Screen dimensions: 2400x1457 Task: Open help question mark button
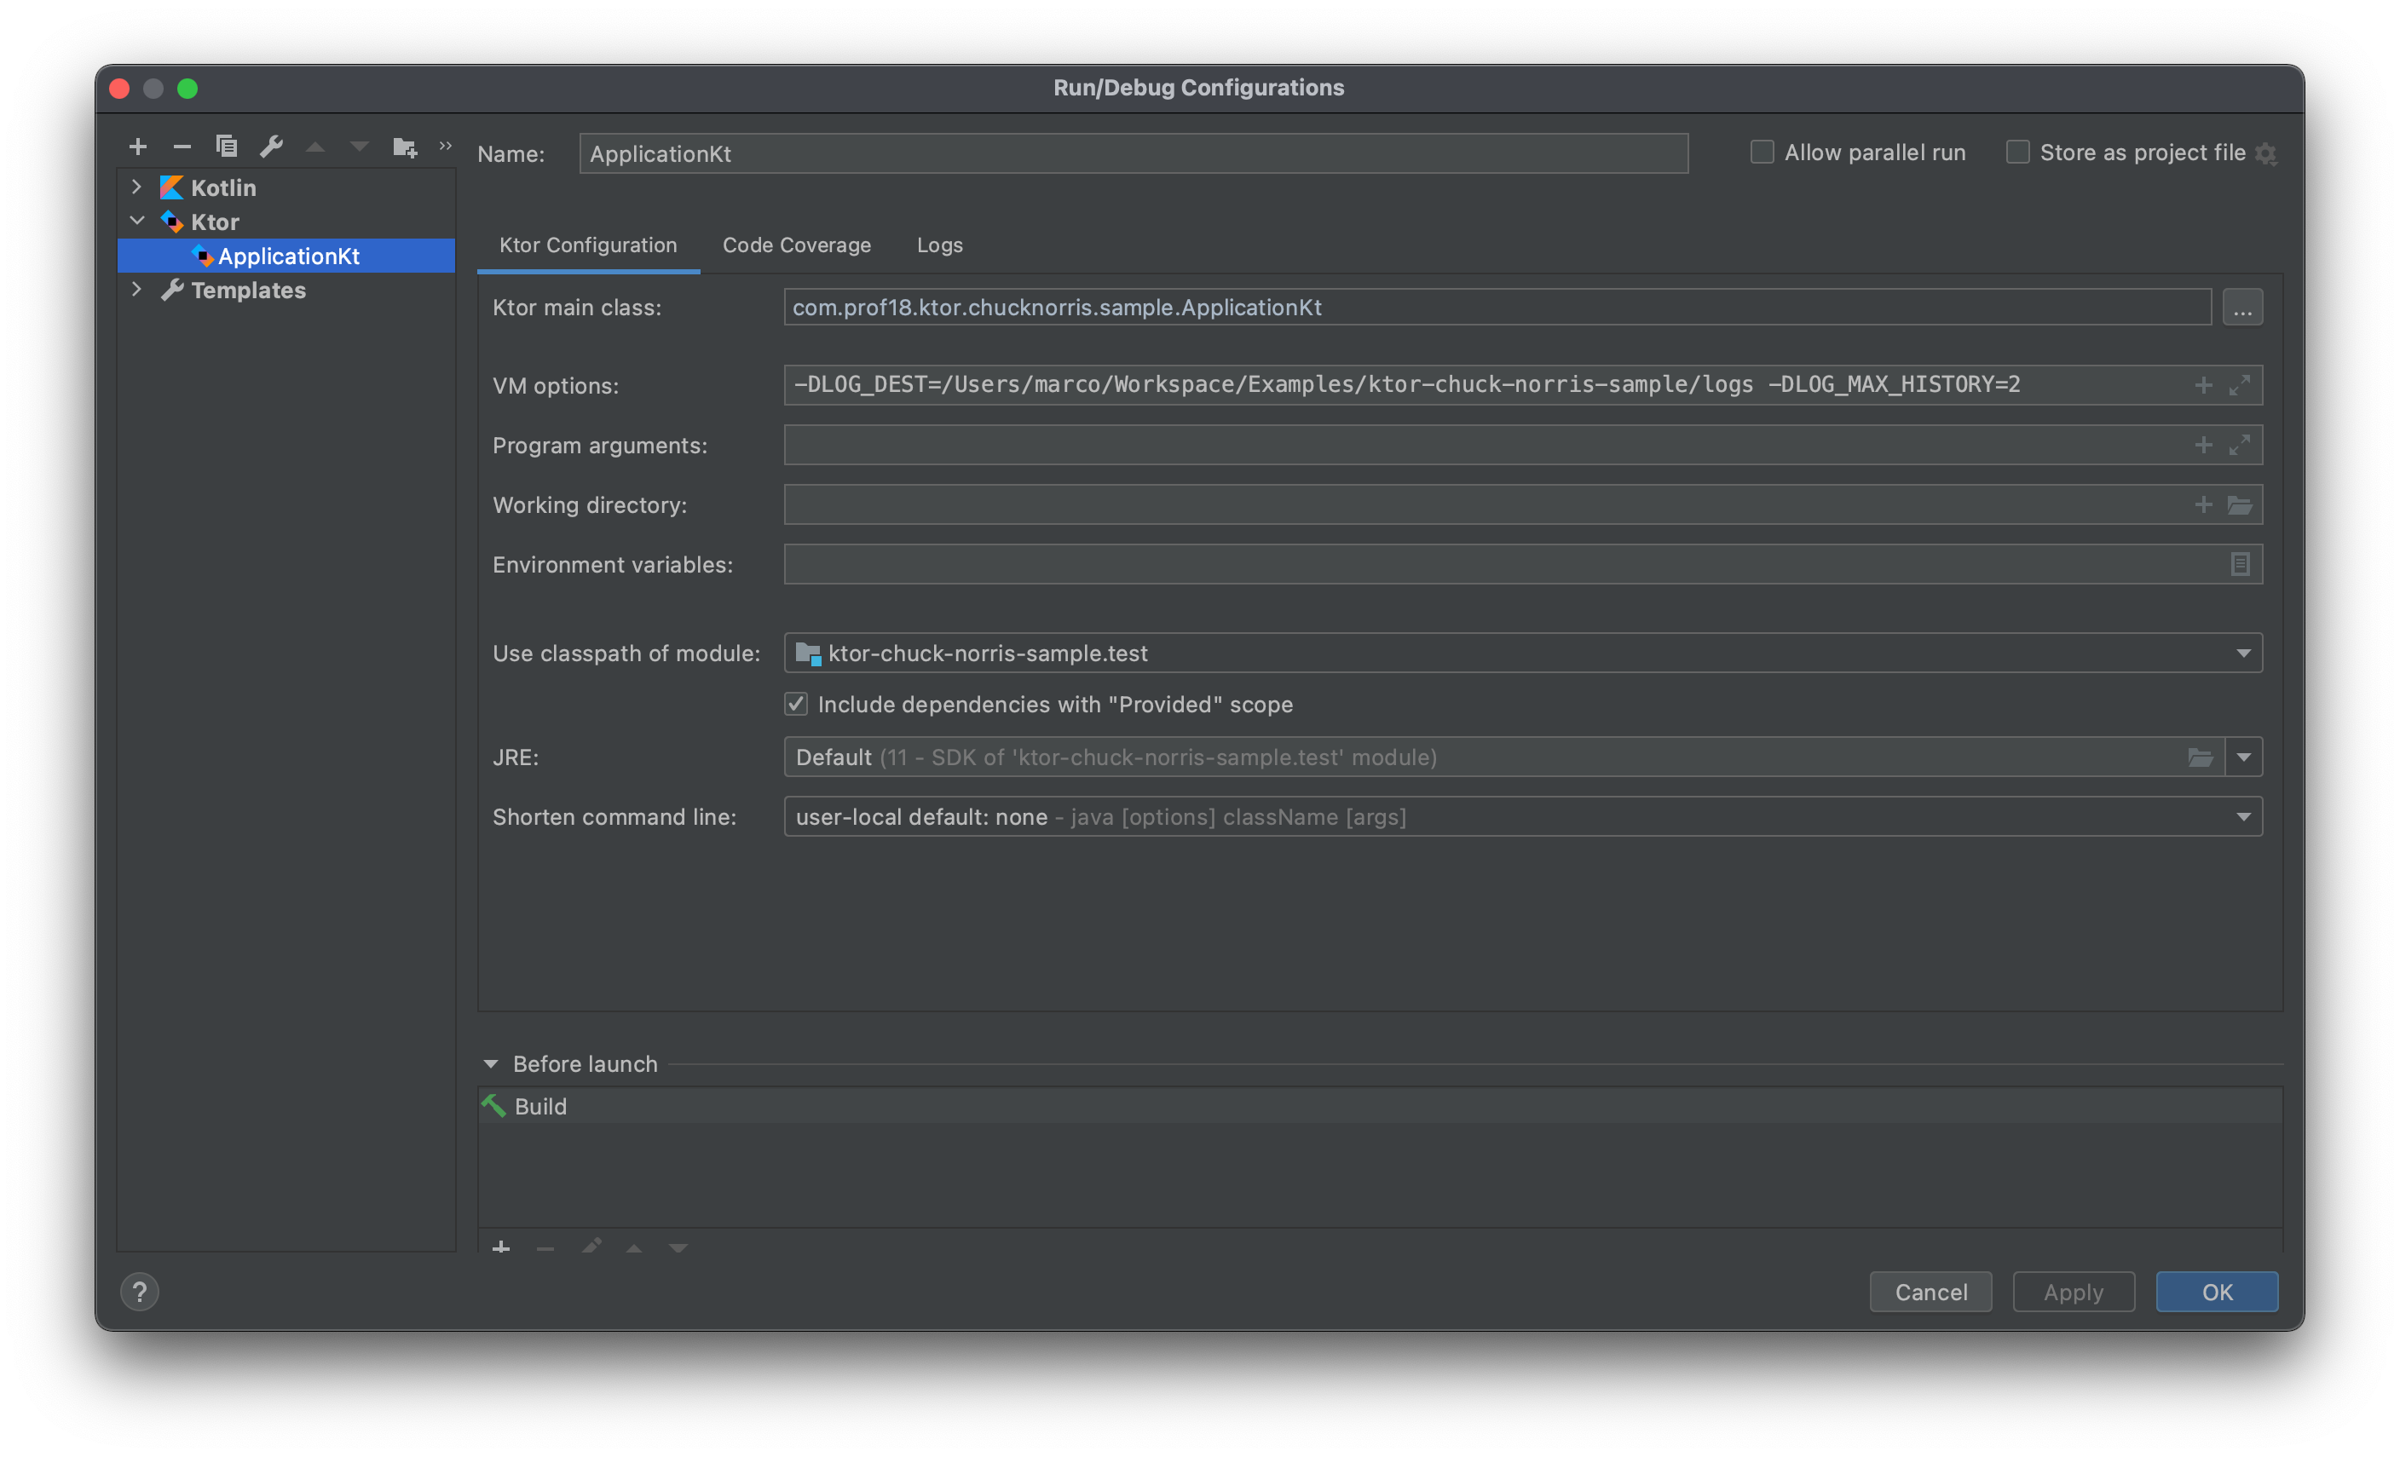pyautogui.click(x=139, y=1292)
